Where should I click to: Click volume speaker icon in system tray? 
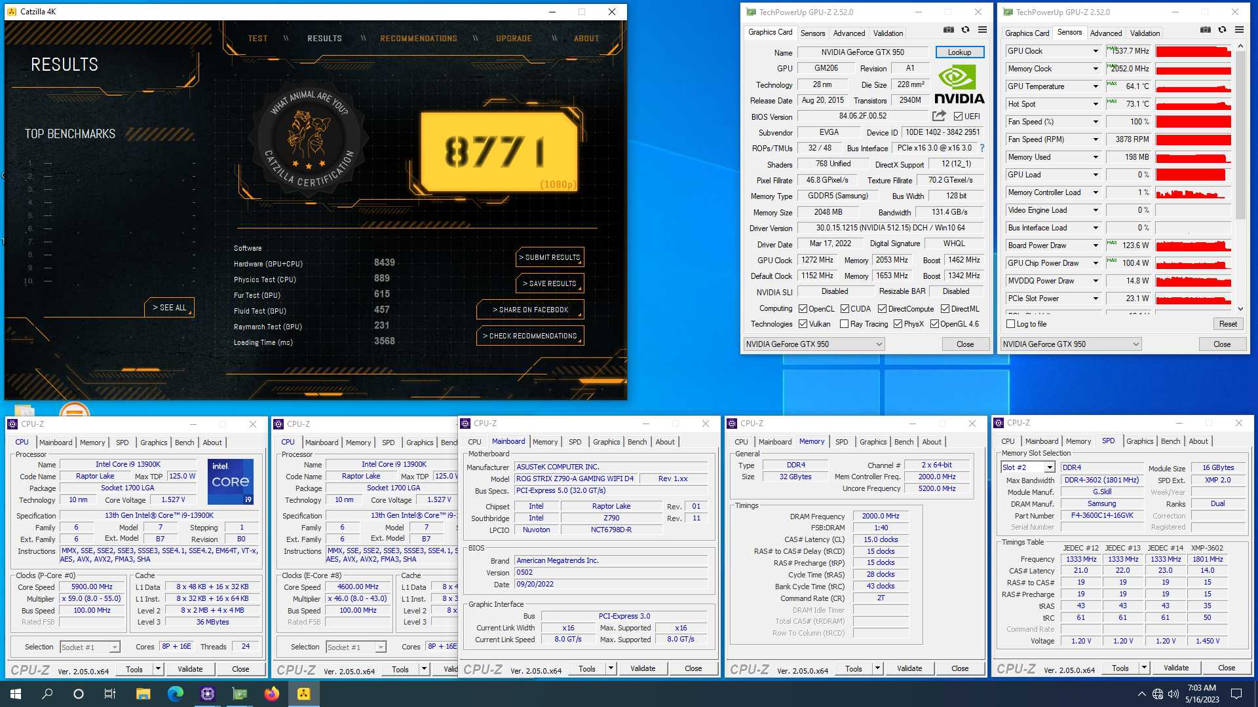point(1173,694)
